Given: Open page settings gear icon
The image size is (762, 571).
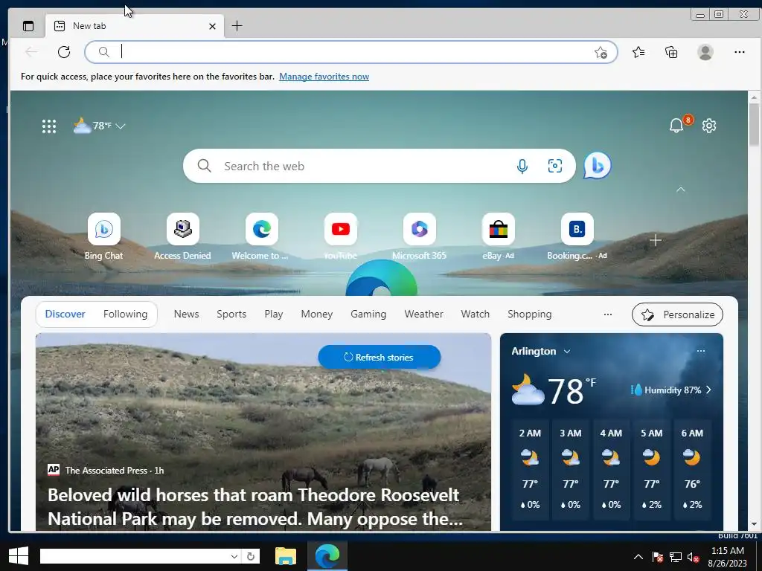Looking at the screenshot, I should pyautogui.click(x=709, y=126).
